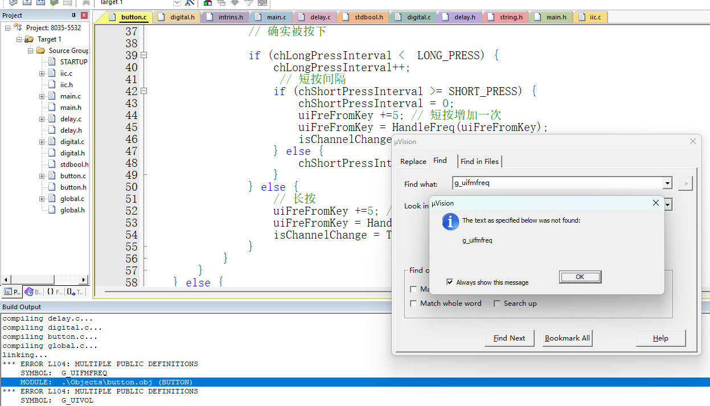Click the Find what text field
710x406 pixels.
pyautogui.click(x=557, y=183)
